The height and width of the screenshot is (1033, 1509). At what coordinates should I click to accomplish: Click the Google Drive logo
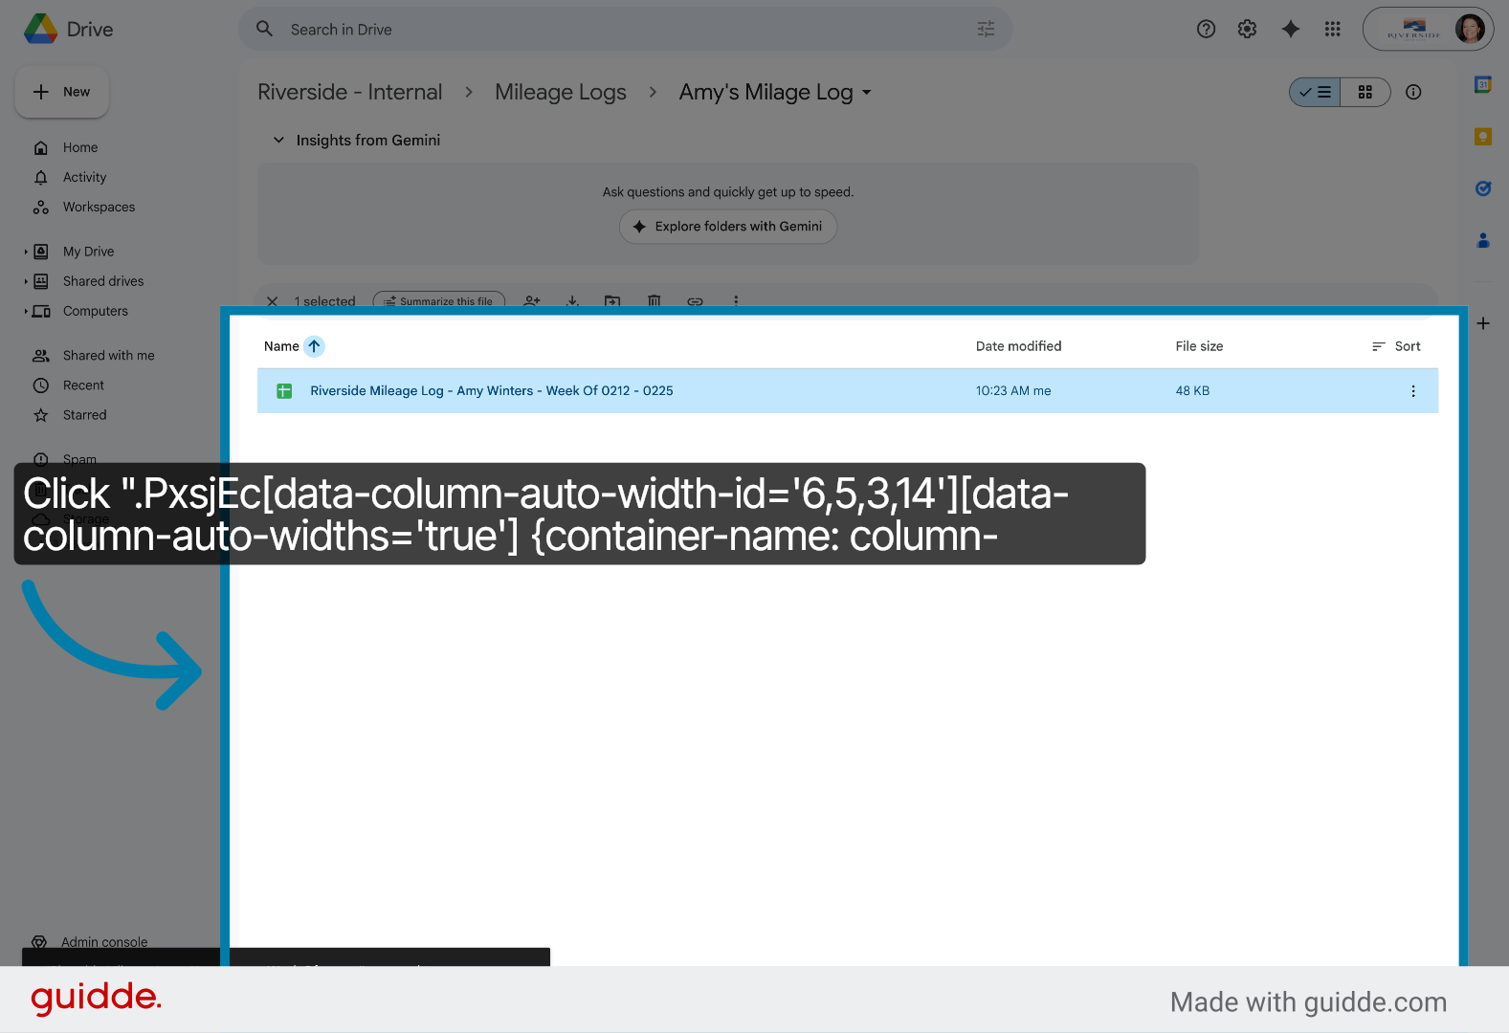[x=41, y=29]
